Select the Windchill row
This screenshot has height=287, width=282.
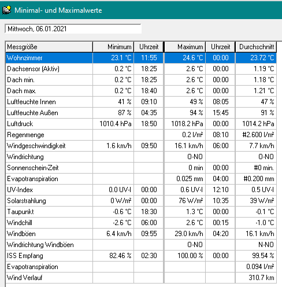click(141, 223)
